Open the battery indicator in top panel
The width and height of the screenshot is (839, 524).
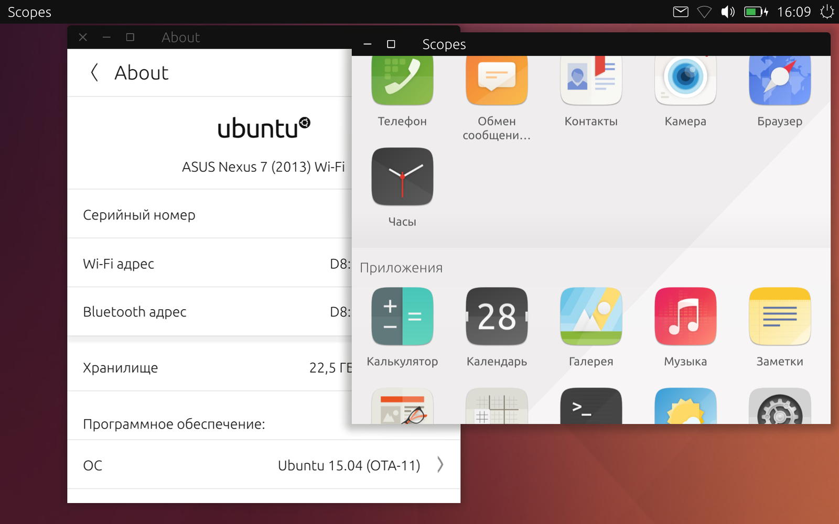[x=756, y=12]
